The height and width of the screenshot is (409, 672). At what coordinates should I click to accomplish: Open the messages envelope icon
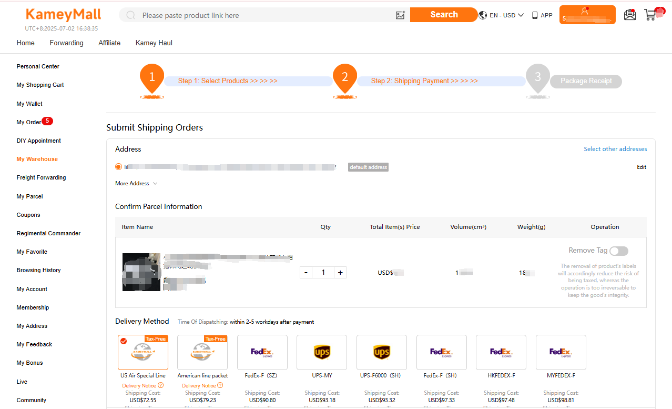(629, 15)
